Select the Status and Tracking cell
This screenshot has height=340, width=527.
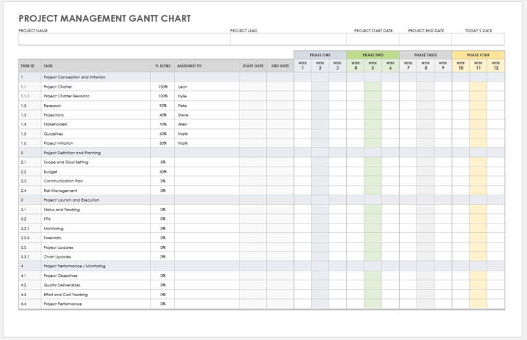(x=96, y=210)
